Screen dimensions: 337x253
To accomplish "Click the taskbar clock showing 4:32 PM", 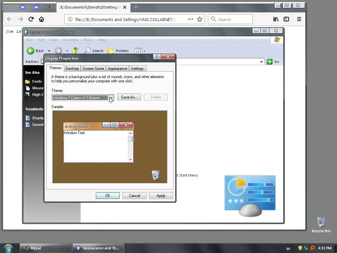I will tap(325, 248).
